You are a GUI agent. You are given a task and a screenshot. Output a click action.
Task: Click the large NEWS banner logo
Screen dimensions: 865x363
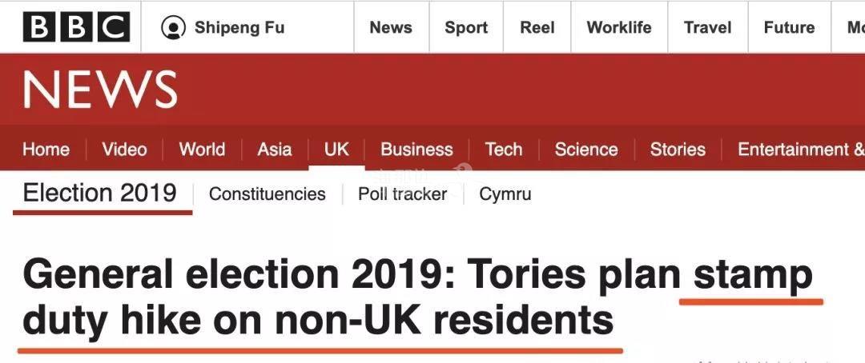(x=100, y=90)
